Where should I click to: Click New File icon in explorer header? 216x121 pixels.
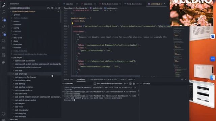pyautogui.click(x=48, y=8)
